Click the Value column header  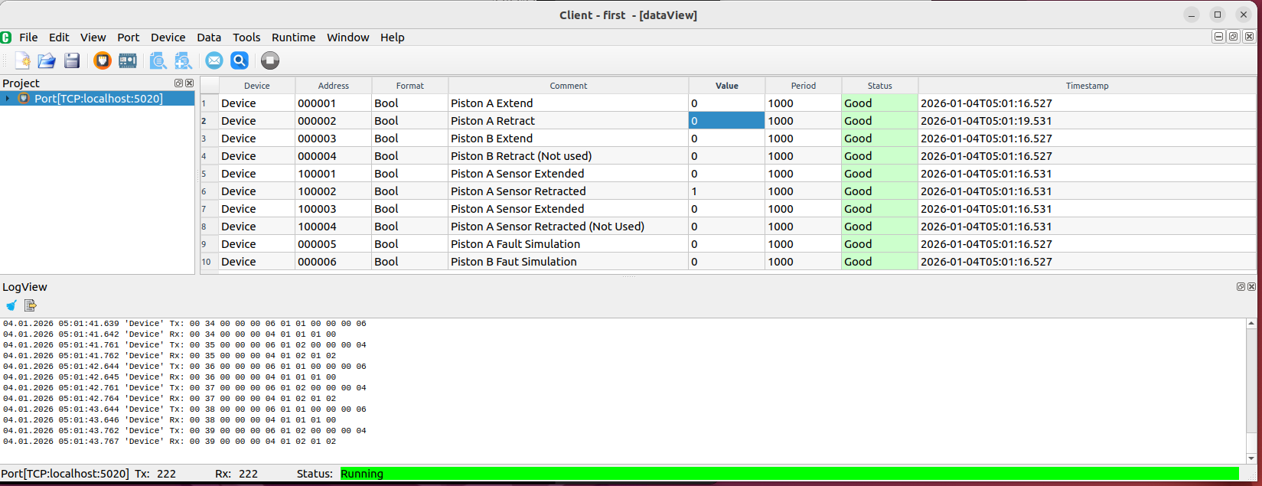pos(727,86)
